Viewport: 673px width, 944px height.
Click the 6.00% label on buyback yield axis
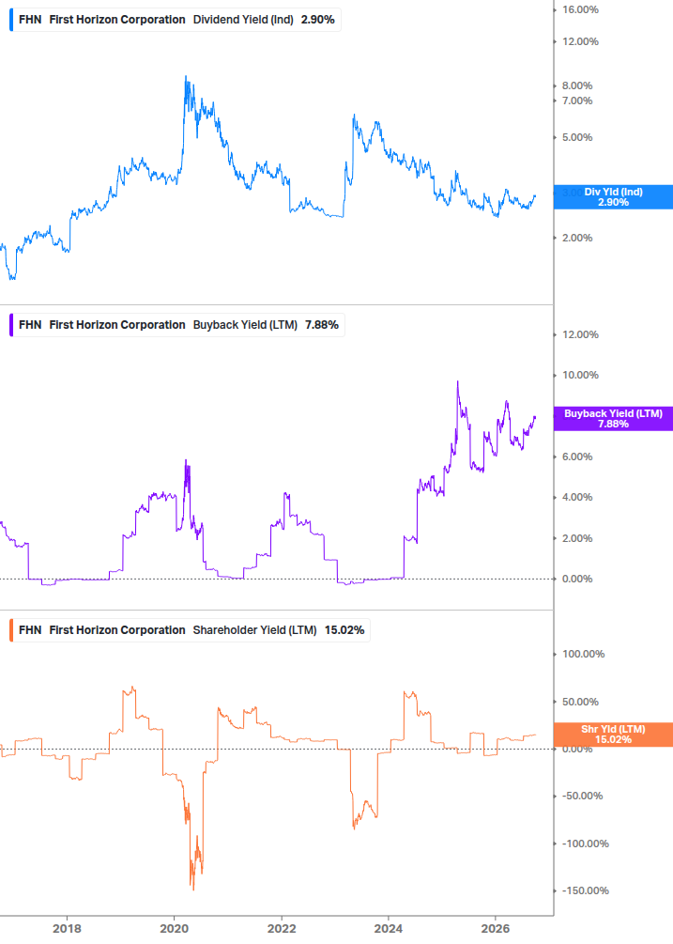pos(577,457)
